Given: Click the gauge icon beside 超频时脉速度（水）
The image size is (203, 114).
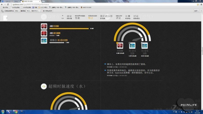Looking at the screenshot, I should [44, 86].
